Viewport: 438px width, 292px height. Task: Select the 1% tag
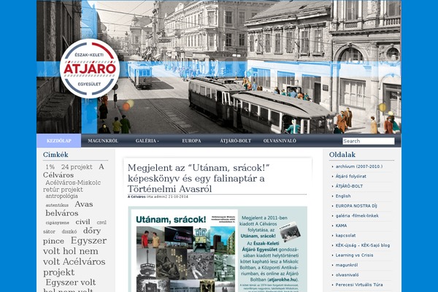[50, 167]
